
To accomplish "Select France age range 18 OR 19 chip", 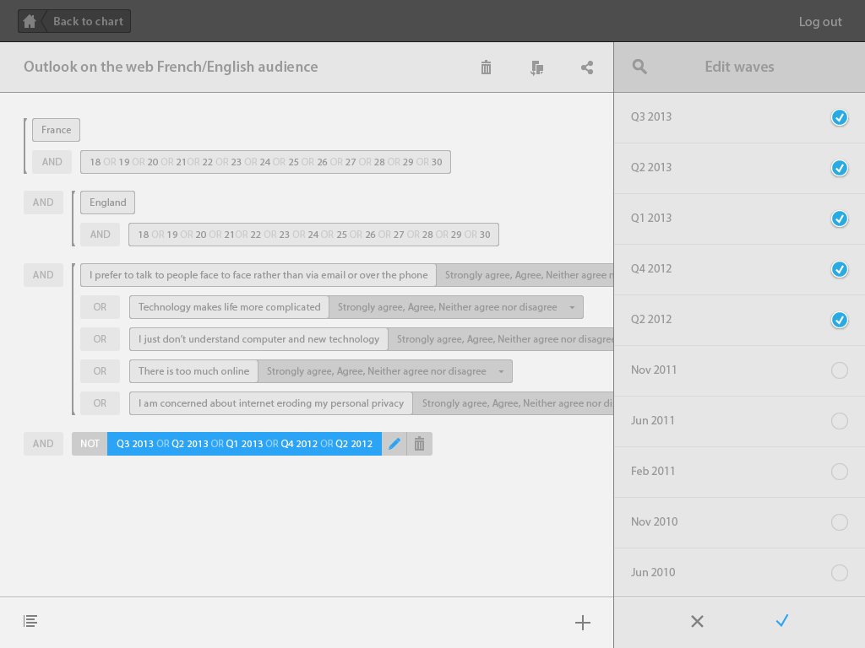I will click(x=265, y=162).
